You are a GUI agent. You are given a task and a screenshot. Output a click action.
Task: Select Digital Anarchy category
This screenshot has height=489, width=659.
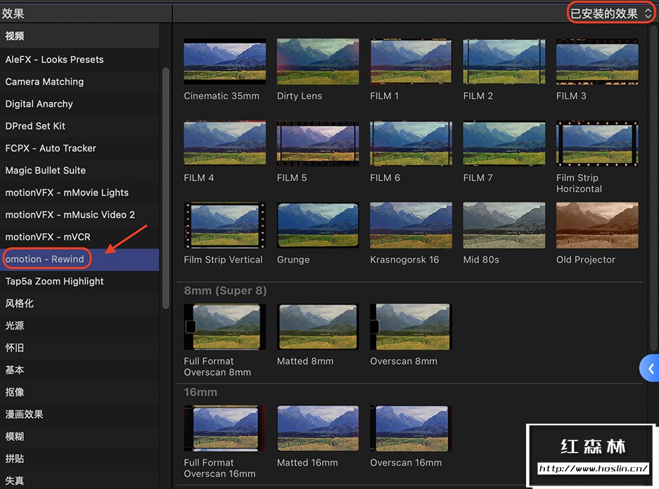click(x=79, y=104)
